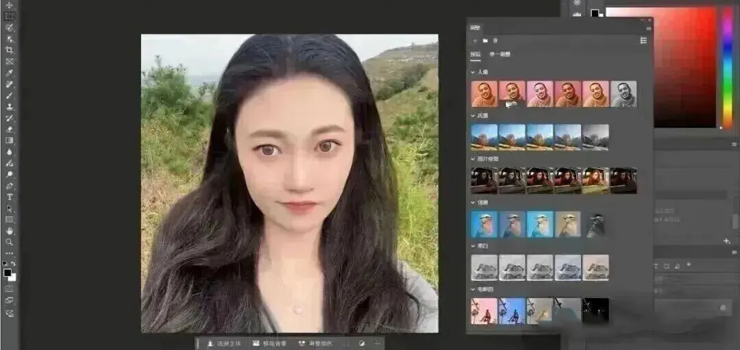
Task: Click the 选择主体 button
Action: tap(224, 343)
